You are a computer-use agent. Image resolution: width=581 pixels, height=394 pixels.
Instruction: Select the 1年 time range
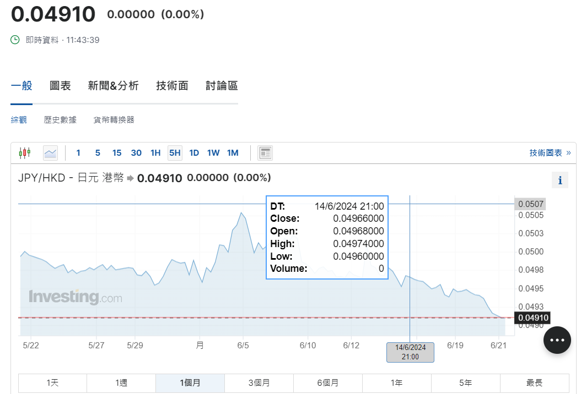tap(396, 383)
